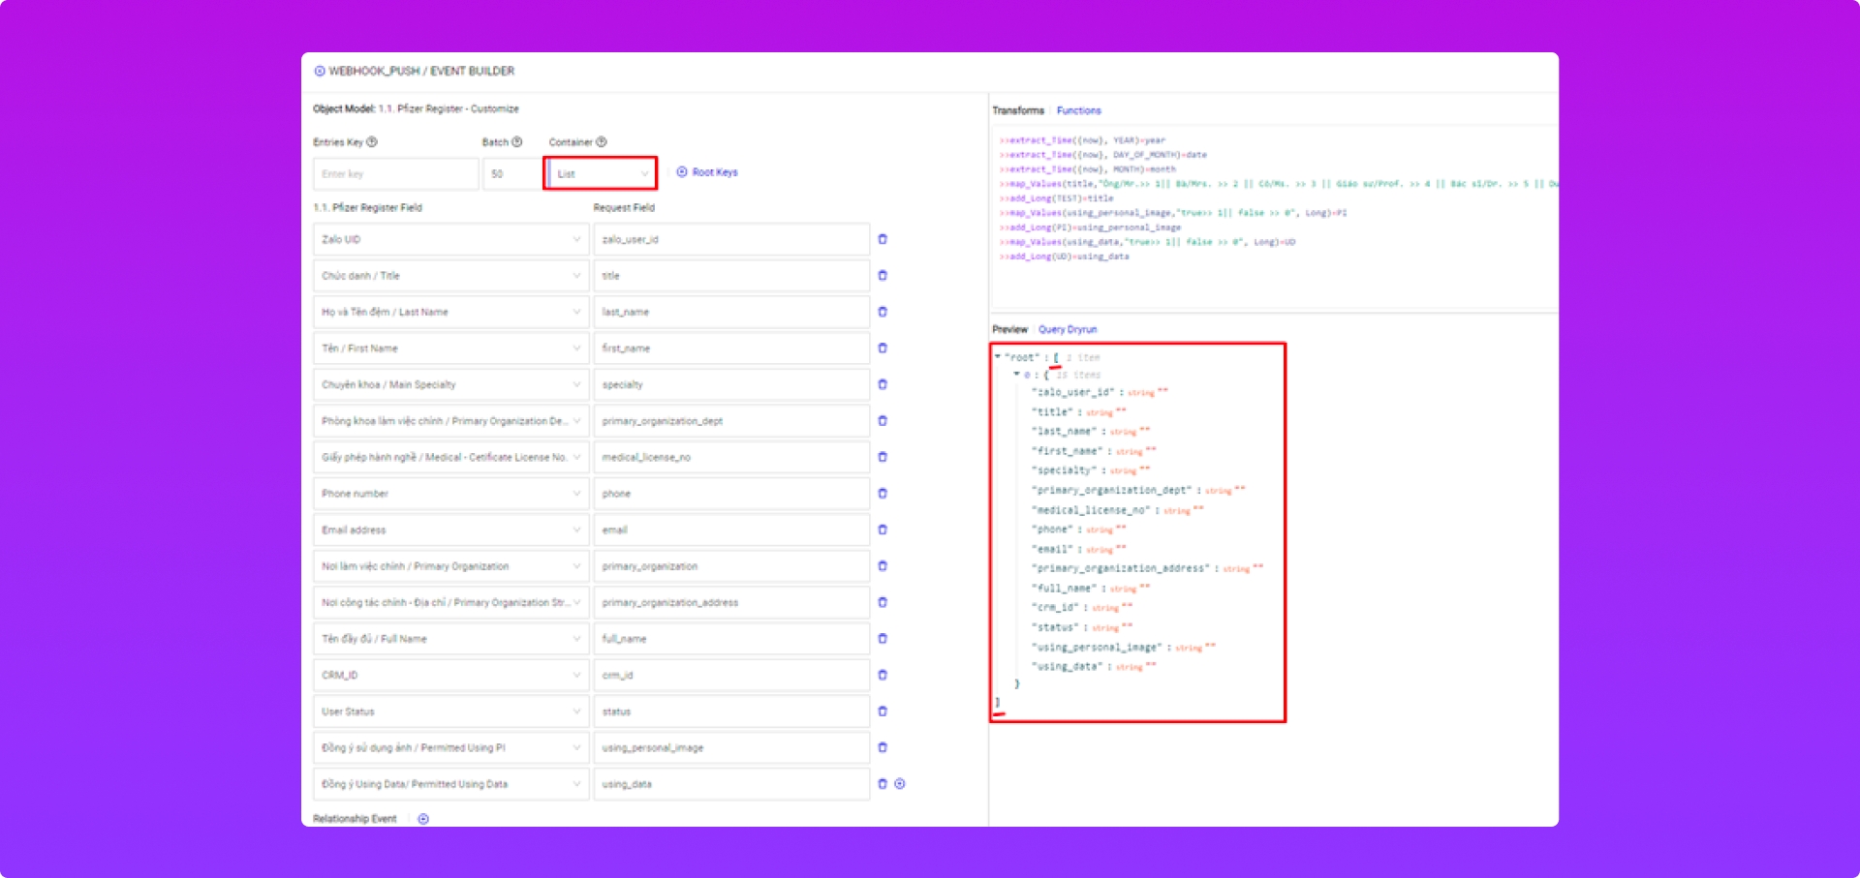The height and width of the screenshot is (878, 1860).
Task: Click the Entries Key help icon
Action: point(372,142)
